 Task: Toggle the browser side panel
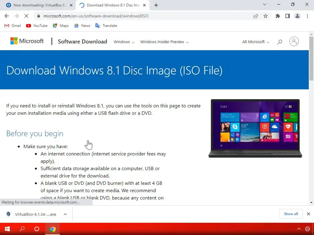pyautogui.click(x=288, y=16)
